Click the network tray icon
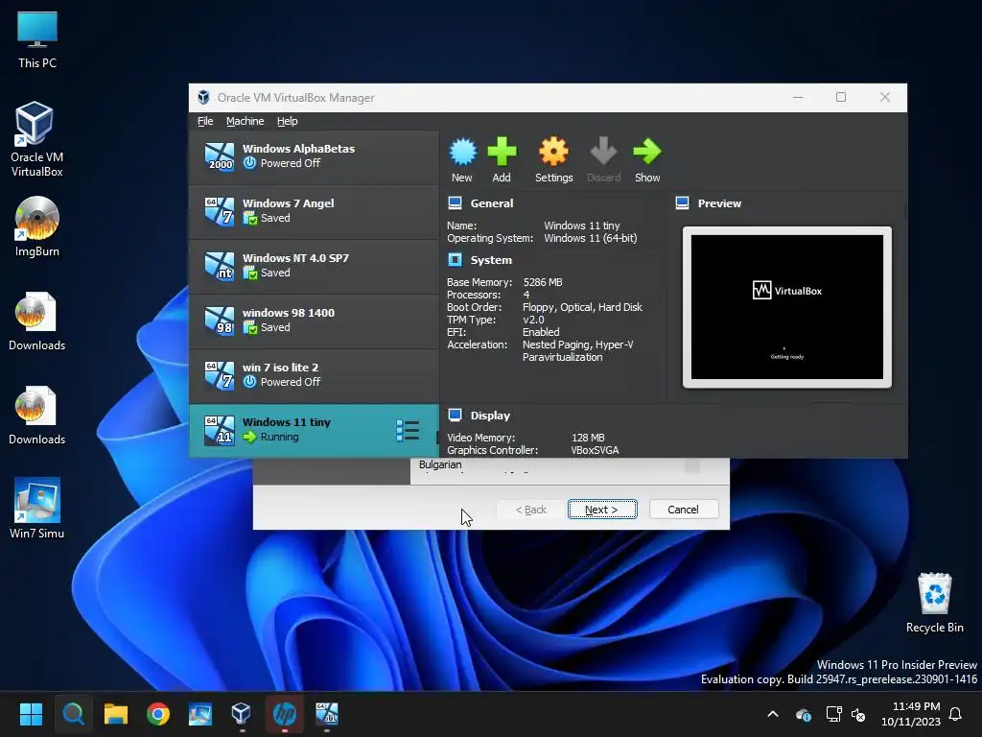Screen dimensions: 982x737 coord(833,714)
